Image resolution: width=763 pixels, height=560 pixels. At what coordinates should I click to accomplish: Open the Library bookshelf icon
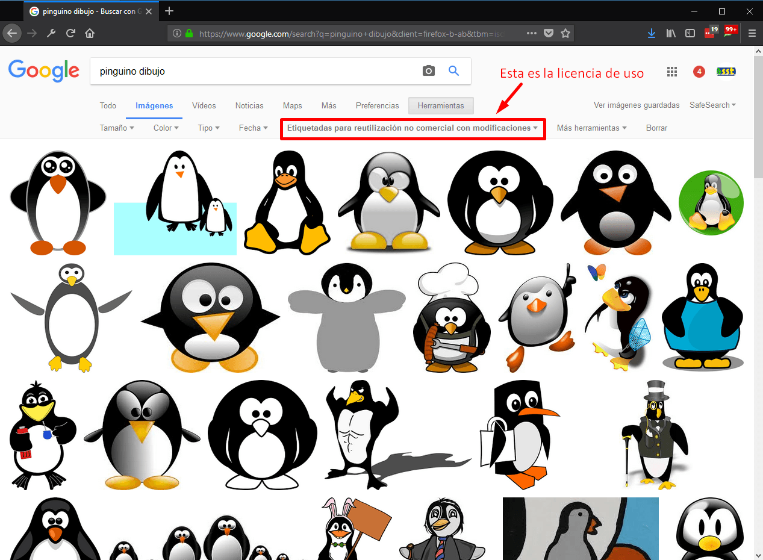671,33
